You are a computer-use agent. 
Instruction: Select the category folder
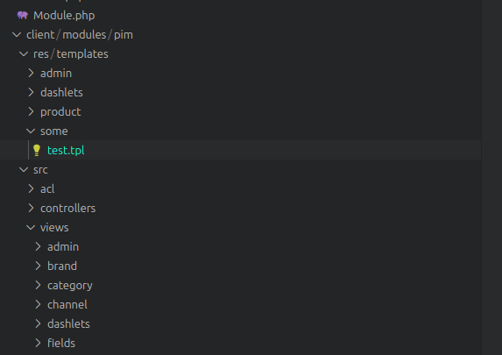tap(70, 286)
